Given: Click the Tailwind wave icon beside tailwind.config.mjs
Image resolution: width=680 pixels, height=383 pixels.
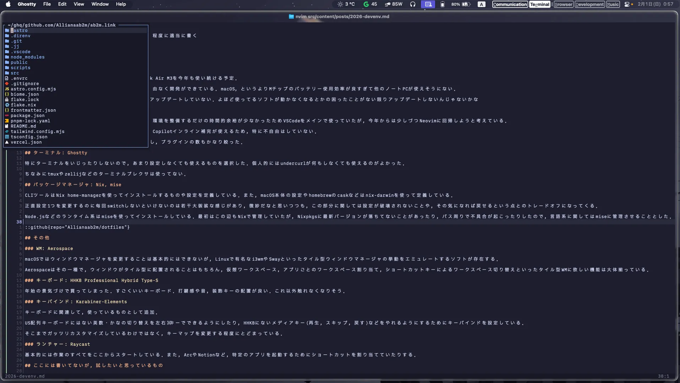Looking at the screenshot, I should pyautogui.click(x=7, y=132).
